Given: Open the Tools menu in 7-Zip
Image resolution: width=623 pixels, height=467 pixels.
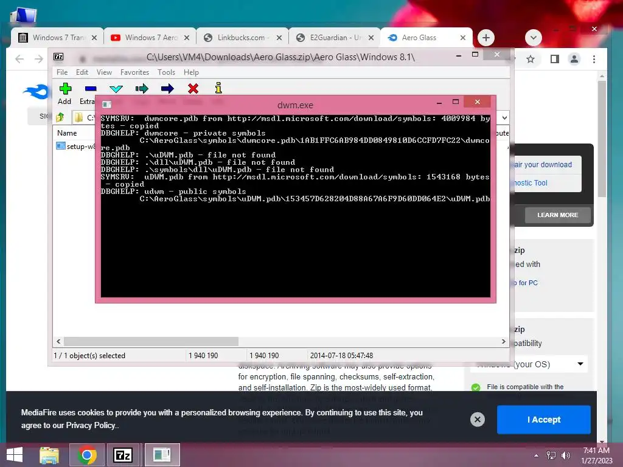Looking at the screenshot, I should (166, 72).
